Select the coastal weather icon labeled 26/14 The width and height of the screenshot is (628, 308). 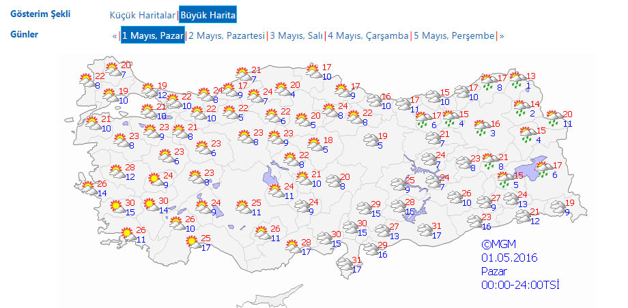(89, 188)
